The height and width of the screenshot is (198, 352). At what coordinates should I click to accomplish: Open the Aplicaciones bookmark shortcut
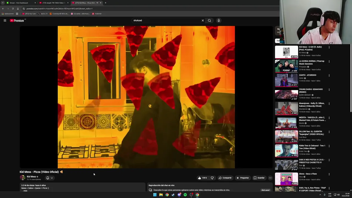coord(8,14)
